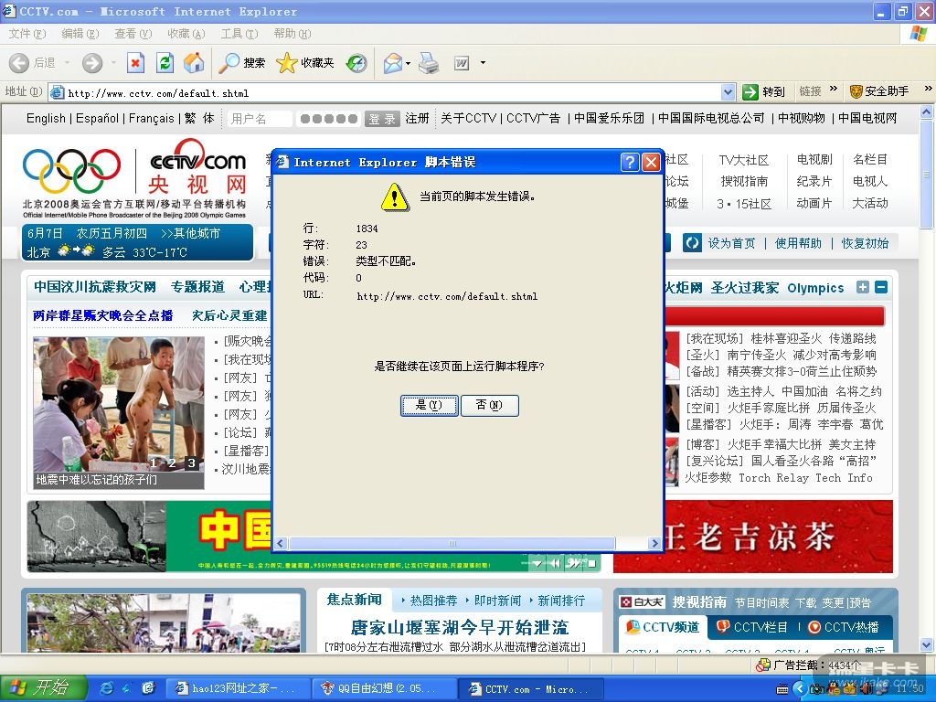Open the Search magnifier toolbar button
This screenshot has width=936, height=702.
pos(241,63)
